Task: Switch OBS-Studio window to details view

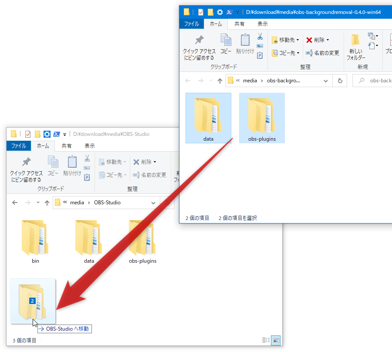Action: 266,340
